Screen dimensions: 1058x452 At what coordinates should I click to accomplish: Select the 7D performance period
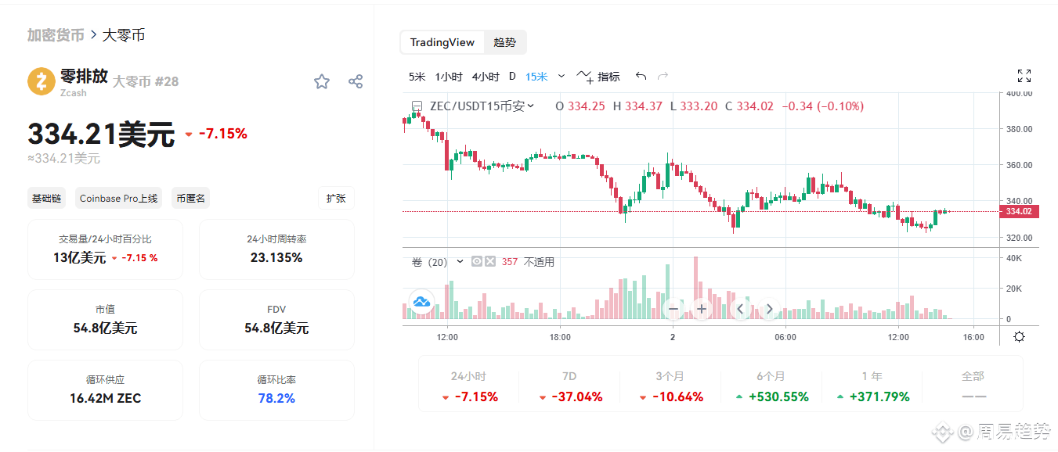tap(569, 386)
